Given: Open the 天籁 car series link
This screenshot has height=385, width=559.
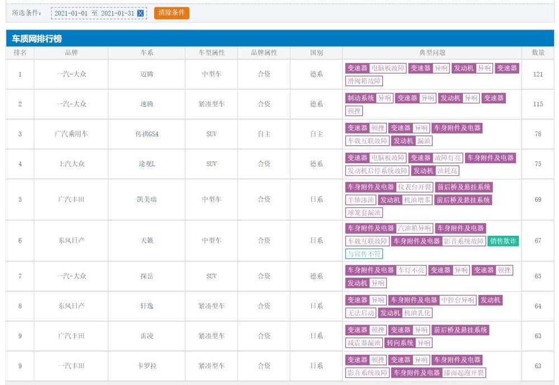Looking at the screenshot, I should click(146, 241).
